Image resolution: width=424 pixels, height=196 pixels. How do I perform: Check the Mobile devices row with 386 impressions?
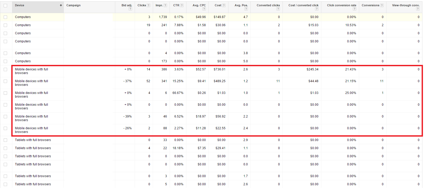pyautogui.click(x=6, y=69)
